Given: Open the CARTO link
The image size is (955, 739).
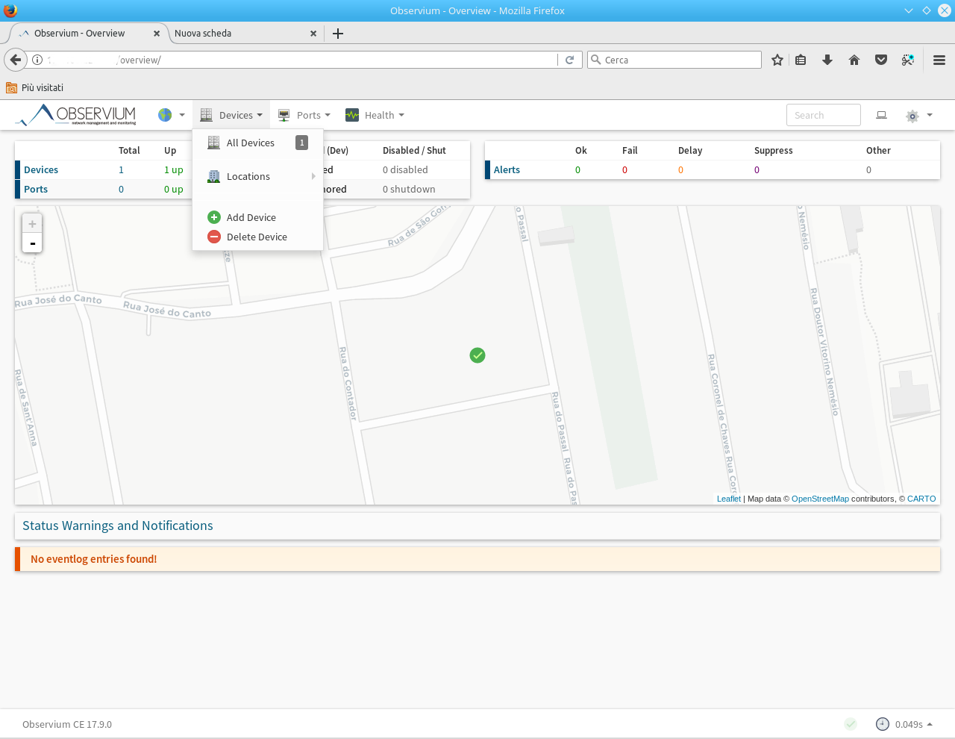Looking at the screenshot, I should click(x=921, y=499).
